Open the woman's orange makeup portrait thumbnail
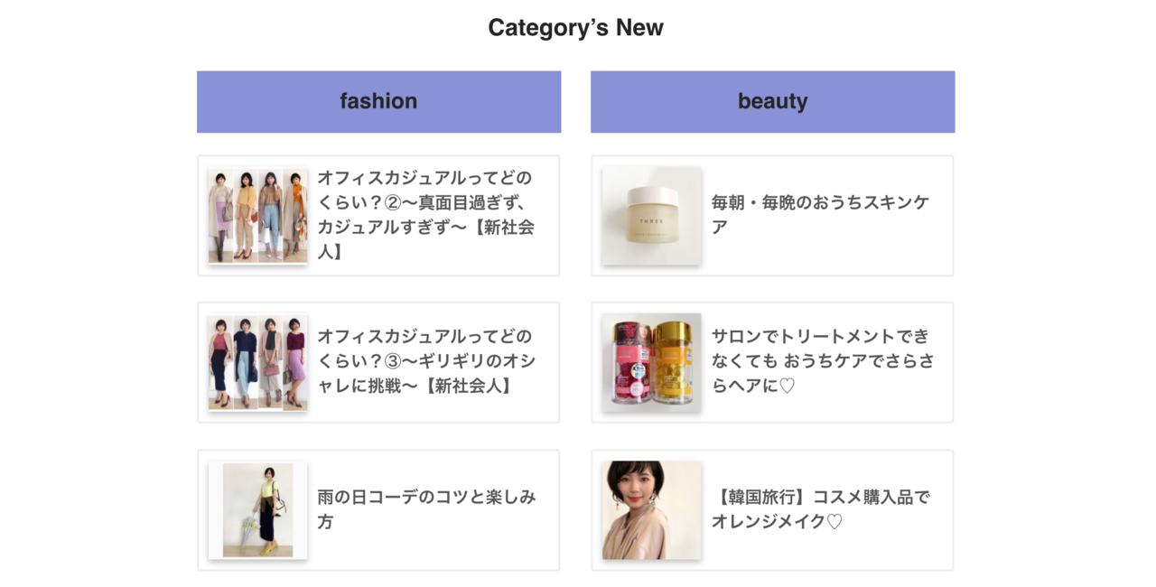The image size is (1156, 587). pos(651,510)
